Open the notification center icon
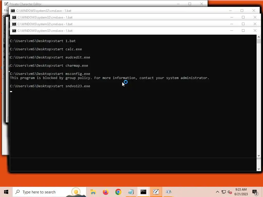263x197 pixels. [255, 192]
